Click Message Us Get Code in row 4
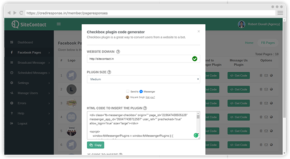This screenshot has width=290, height=159. [x=239, y=117]
